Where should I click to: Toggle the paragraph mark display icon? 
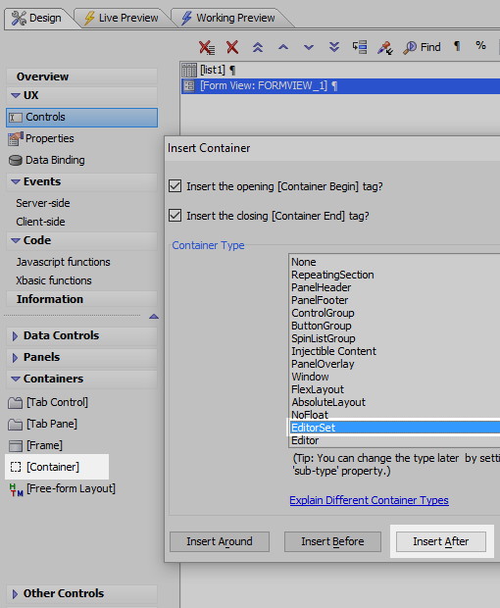[x=457, y=46]
